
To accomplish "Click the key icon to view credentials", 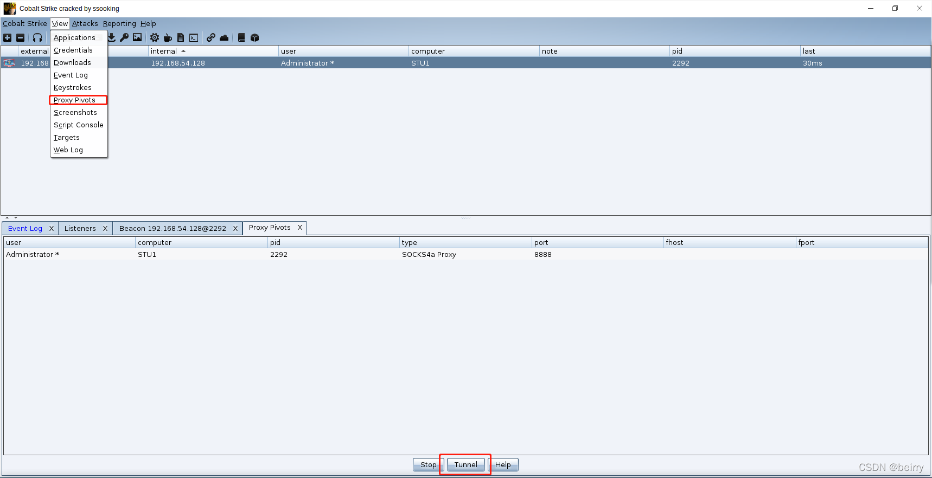I will click(124, 37).
